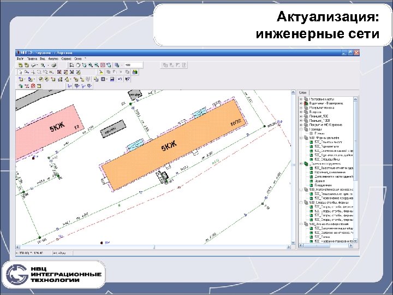Toggle visibility of Сооружения layer

tap(311, 185)
